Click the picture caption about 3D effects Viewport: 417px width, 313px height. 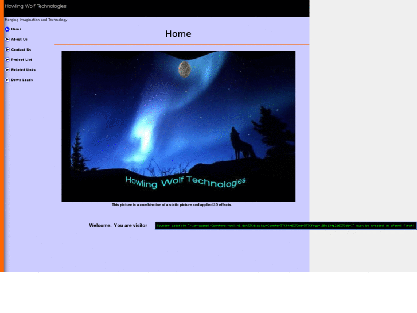click(x=172, y=205)
